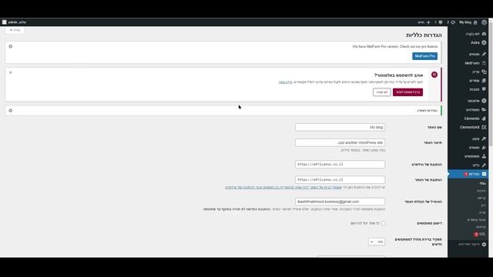Image resolution: width=493 pixels, height=277 pixels.
Task: Open the link below the site address field
Action: click(x=283, y=187)
